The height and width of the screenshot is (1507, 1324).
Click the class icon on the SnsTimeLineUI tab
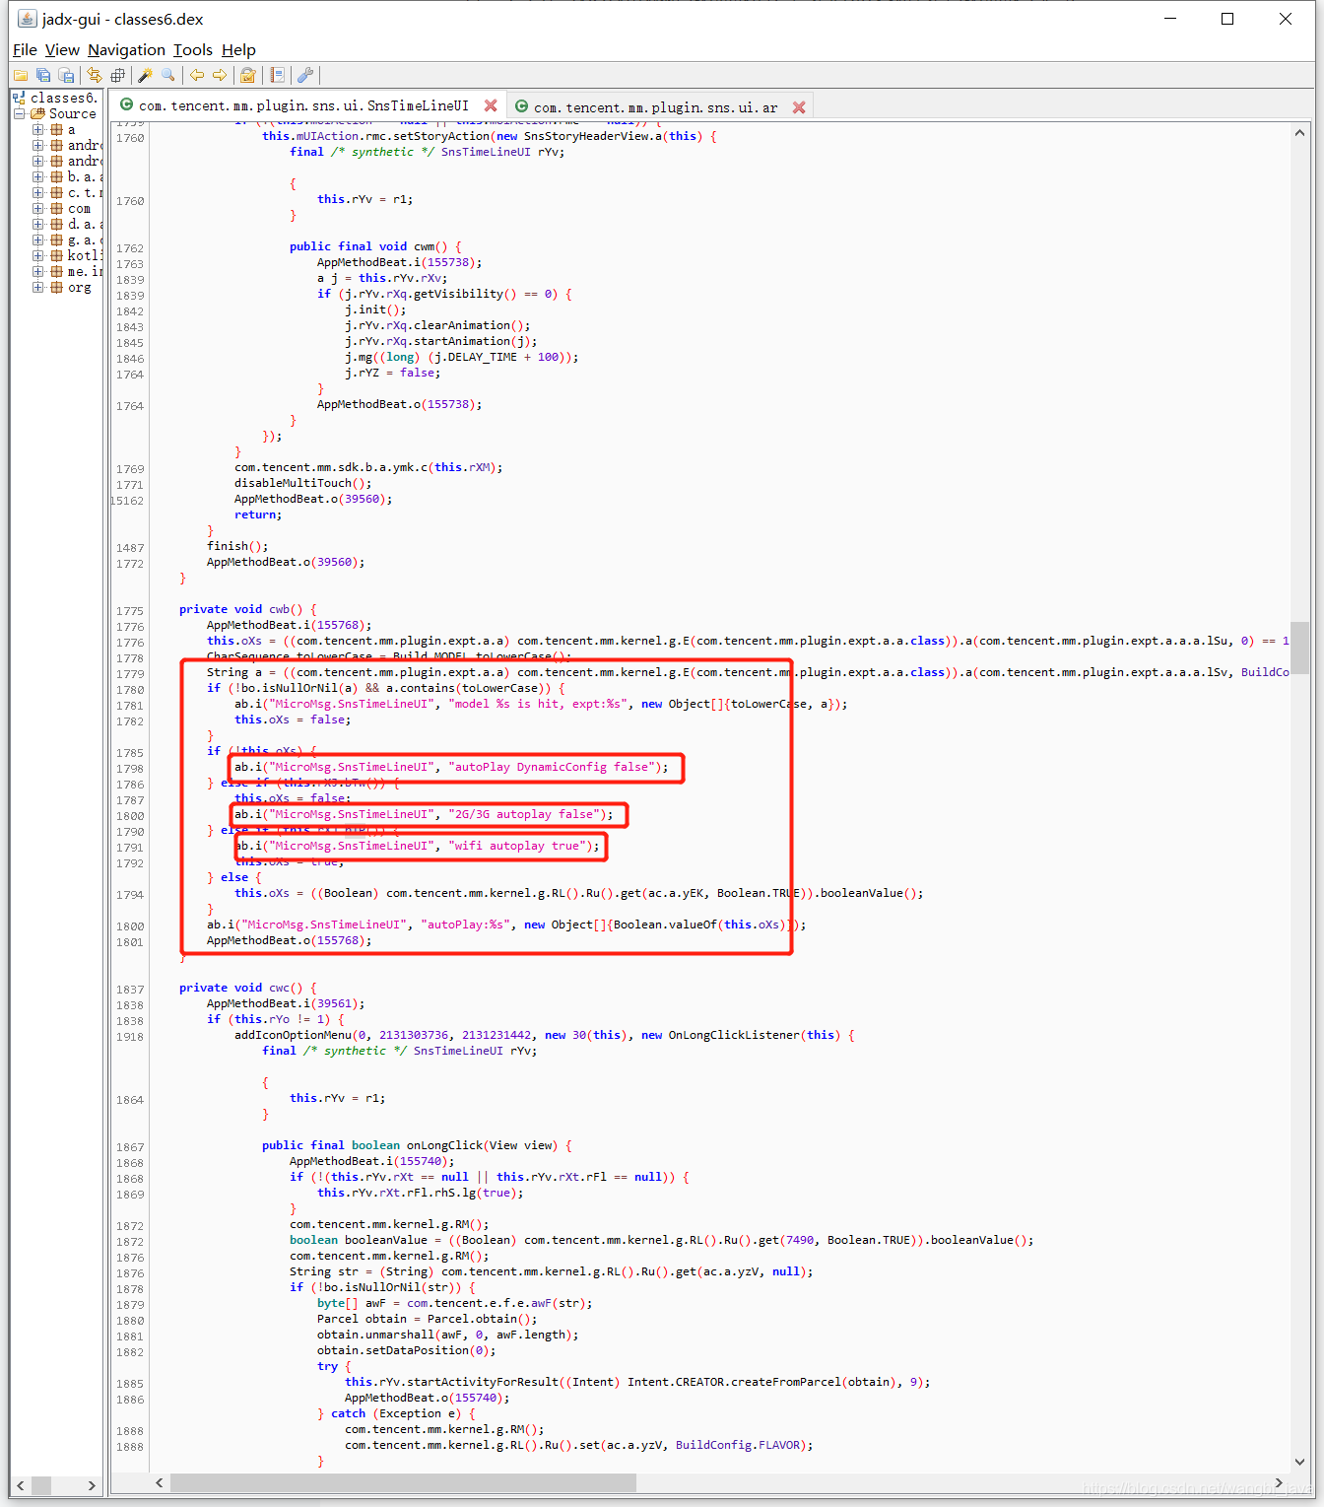tap(126, 104)
